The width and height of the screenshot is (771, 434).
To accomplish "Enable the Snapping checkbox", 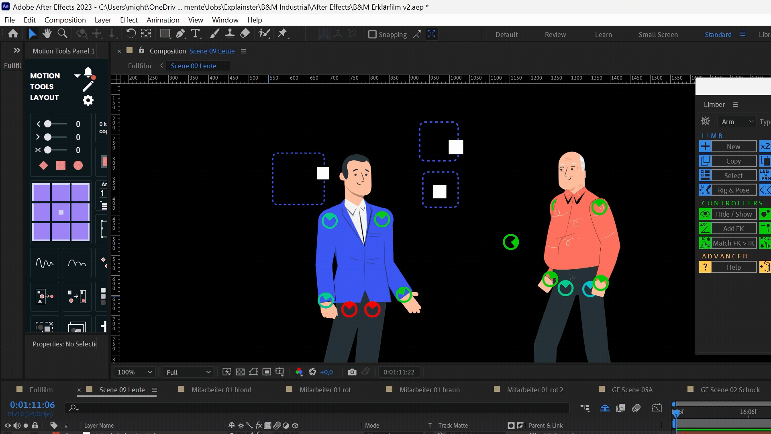I will click(x=372, y=35).
